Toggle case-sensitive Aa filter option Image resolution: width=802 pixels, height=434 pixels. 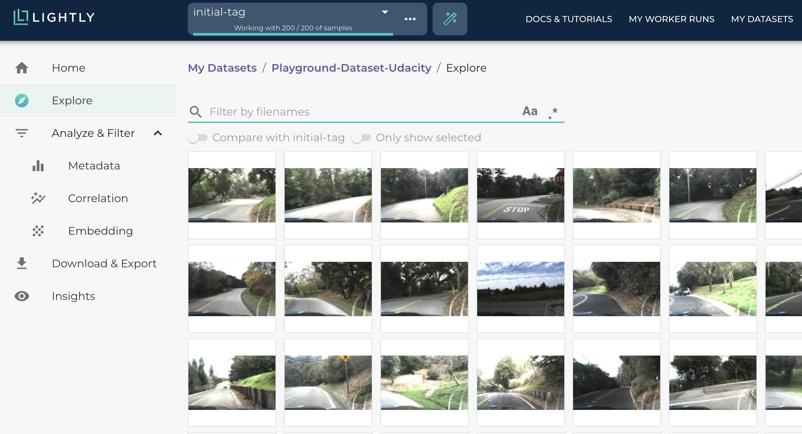(530, 111)
